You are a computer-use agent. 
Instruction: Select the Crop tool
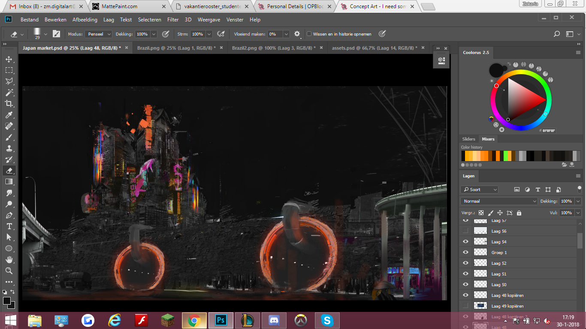click(9, 104)
